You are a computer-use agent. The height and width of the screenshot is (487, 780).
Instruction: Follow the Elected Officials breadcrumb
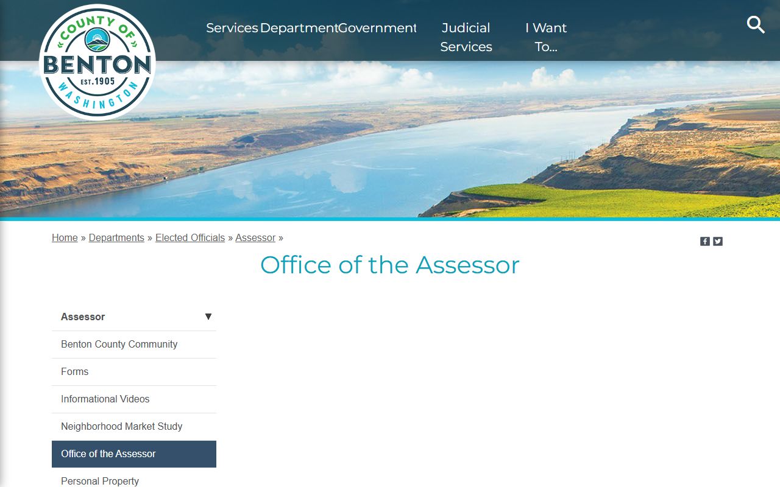190,238
